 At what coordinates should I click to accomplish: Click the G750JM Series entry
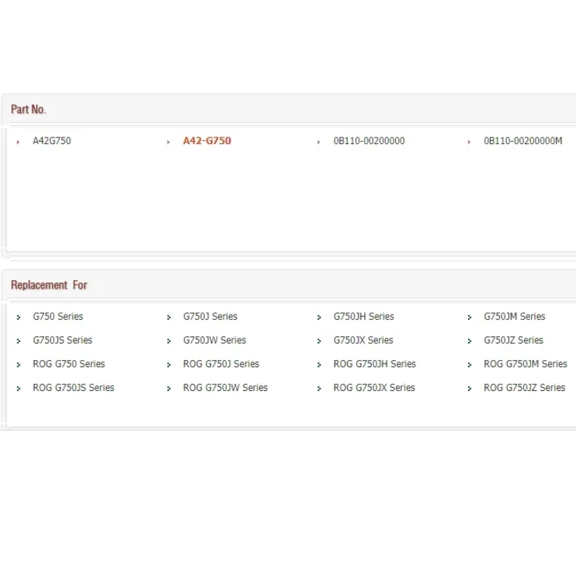[x=514, y=317]
